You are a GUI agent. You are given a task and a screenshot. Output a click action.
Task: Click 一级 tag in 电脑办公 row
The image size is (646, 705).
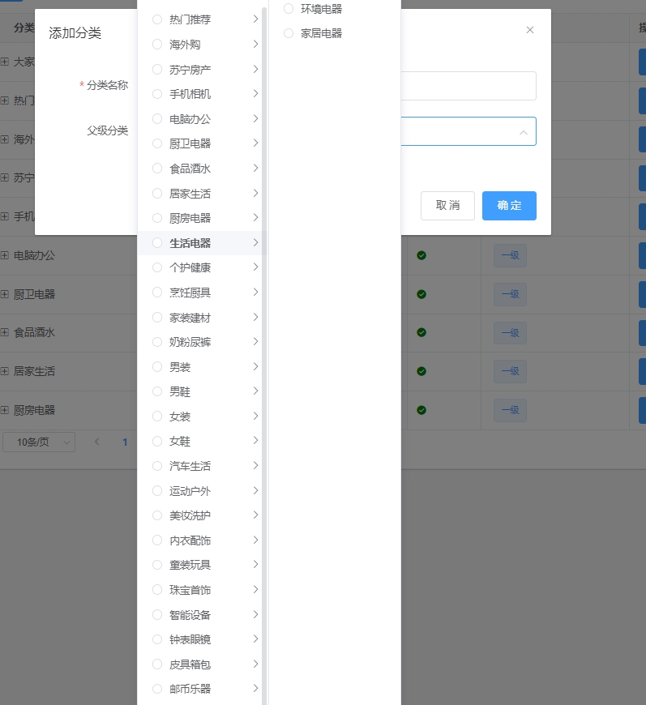coord(510,255)
